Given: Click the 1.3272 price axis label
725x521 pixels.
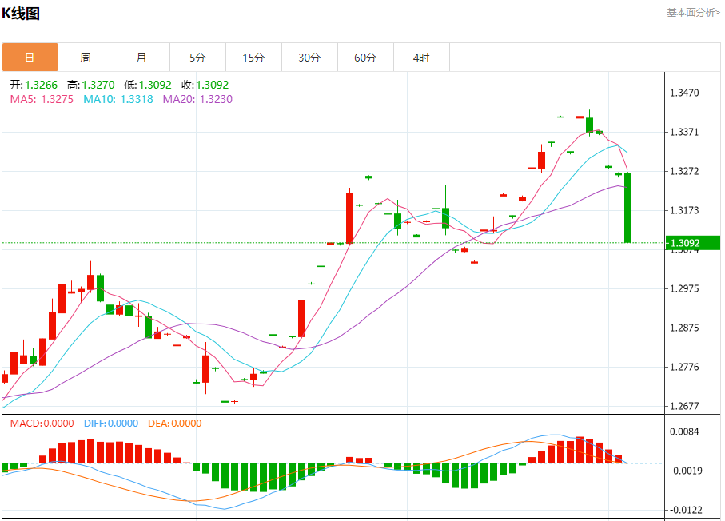Looking at the screenshot, I should [x=685, y=171].
